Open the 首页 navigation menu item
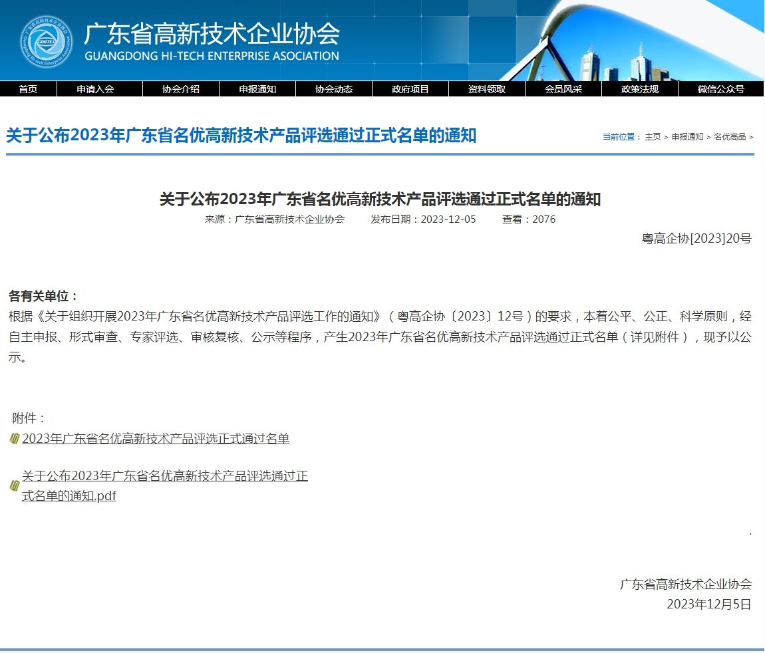 click(28, 89)
